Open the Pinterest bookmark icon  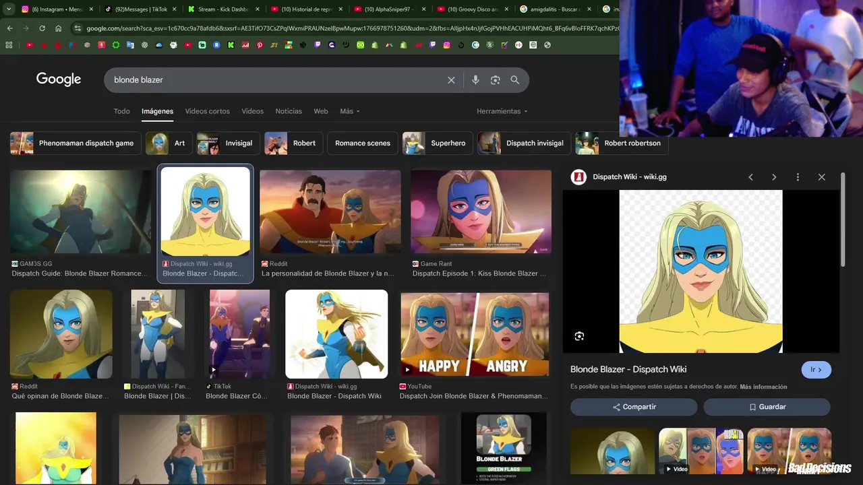coord(260,45)
